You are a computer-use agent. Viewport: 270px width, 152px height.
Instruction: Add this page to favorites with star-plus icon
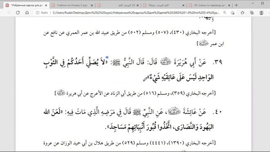click(x=232, y=13)
